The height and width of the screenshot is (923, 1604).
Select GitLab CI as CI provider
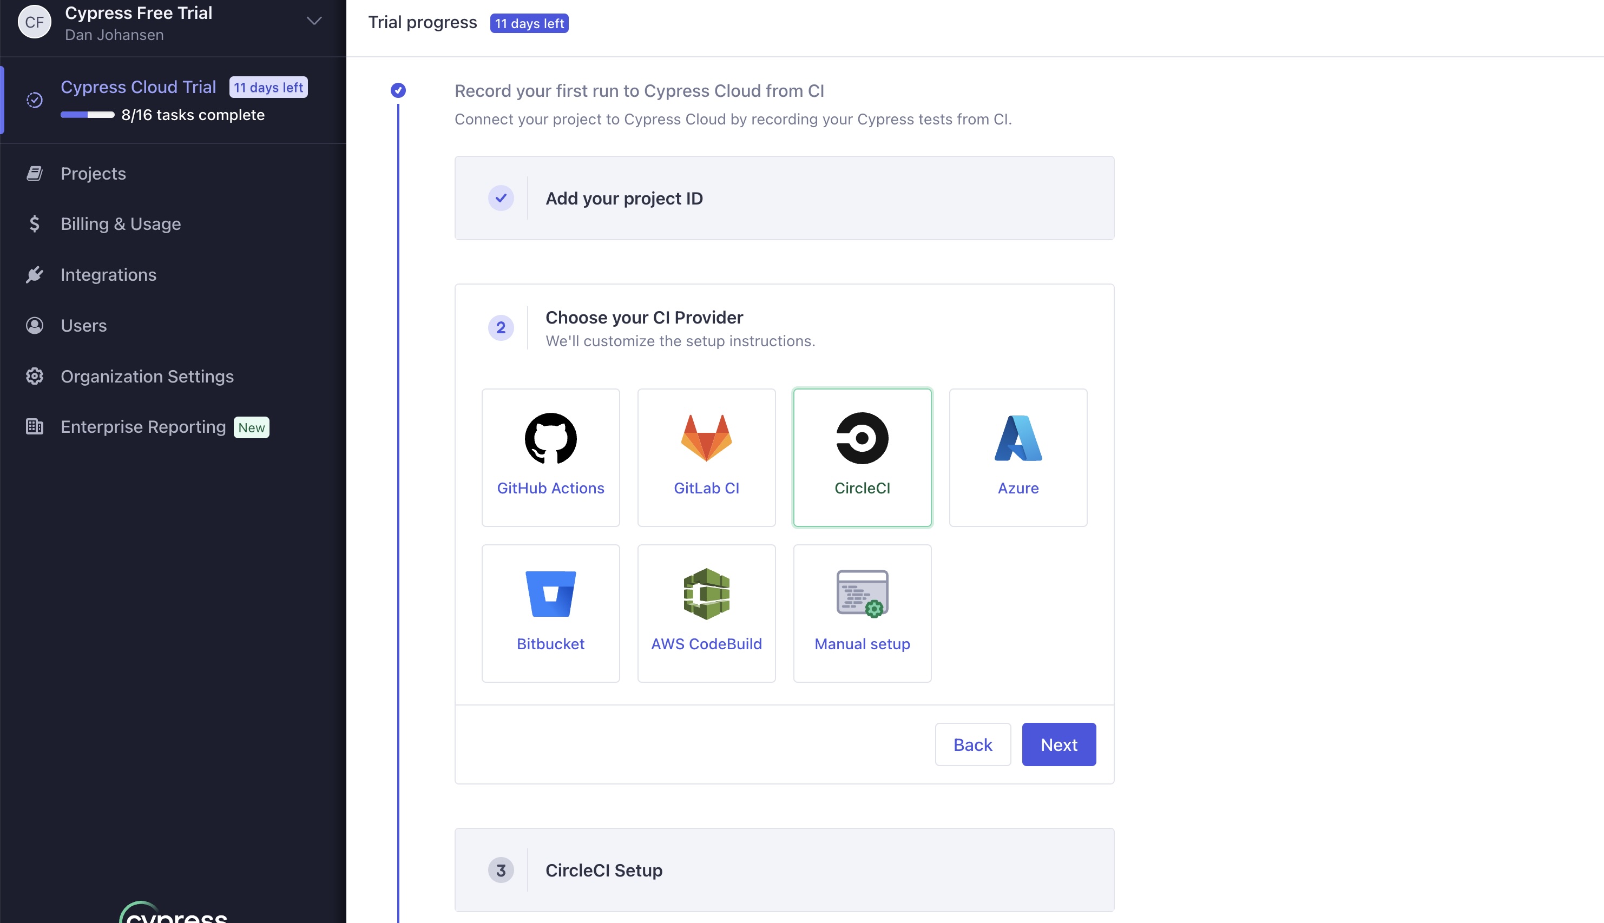coord(706,457)
